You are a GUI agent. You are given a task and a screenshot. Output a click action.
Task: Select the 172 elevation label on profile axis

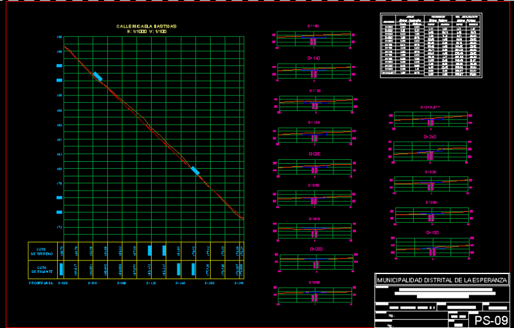tap(59, 227)
